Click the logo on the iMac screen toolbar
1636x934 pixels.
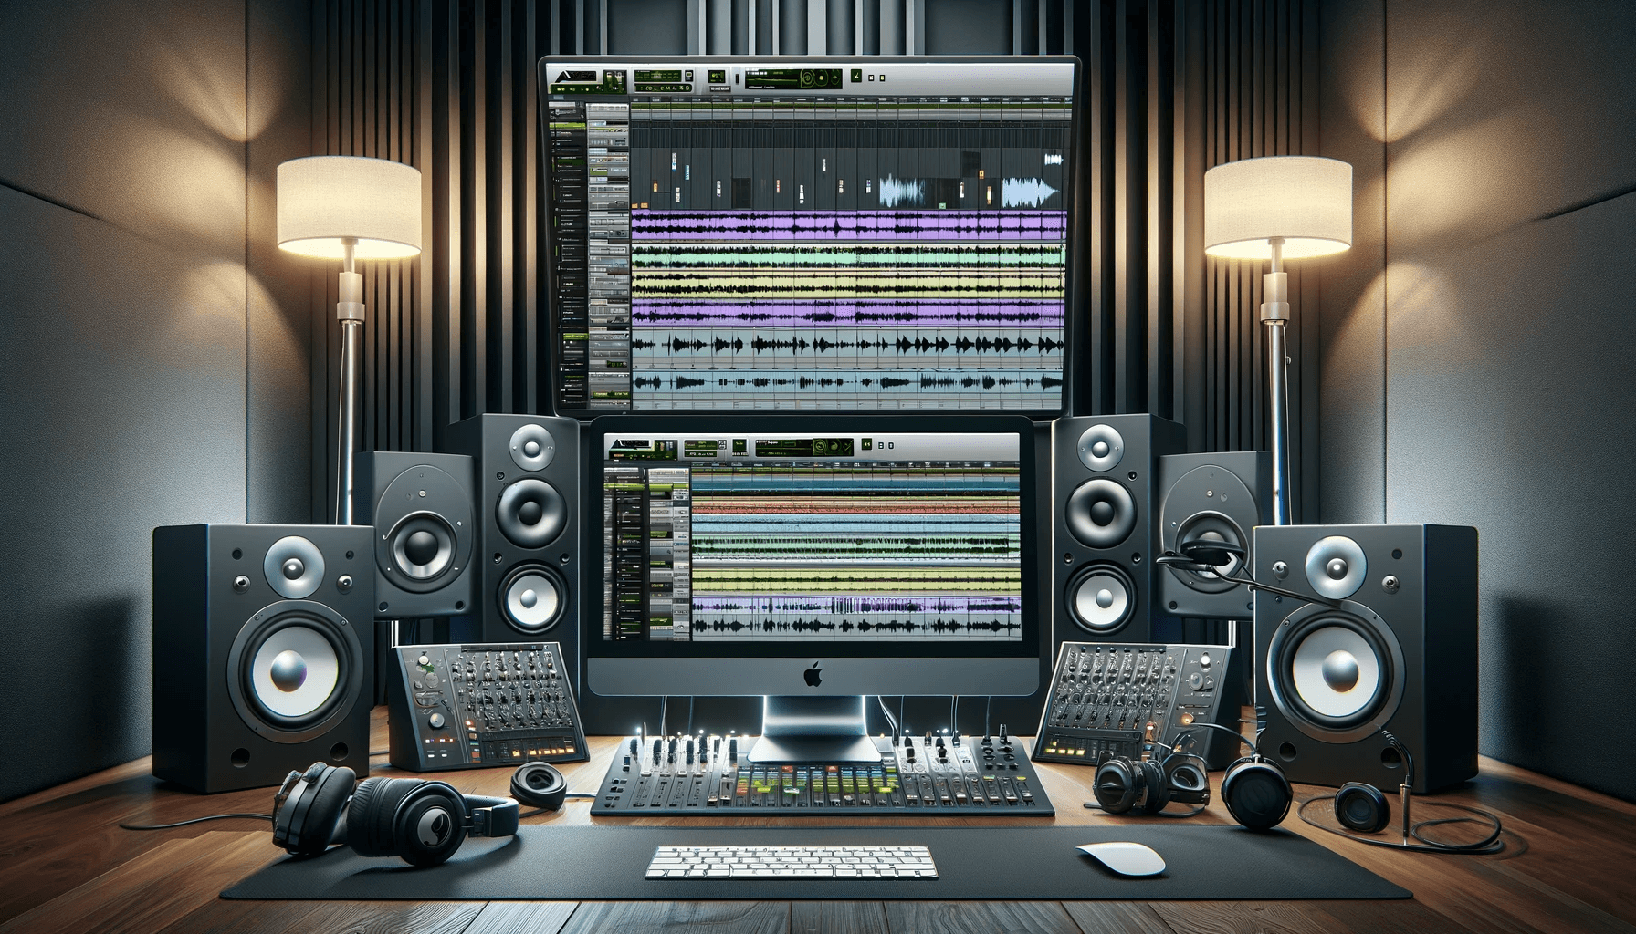(631, 444)
